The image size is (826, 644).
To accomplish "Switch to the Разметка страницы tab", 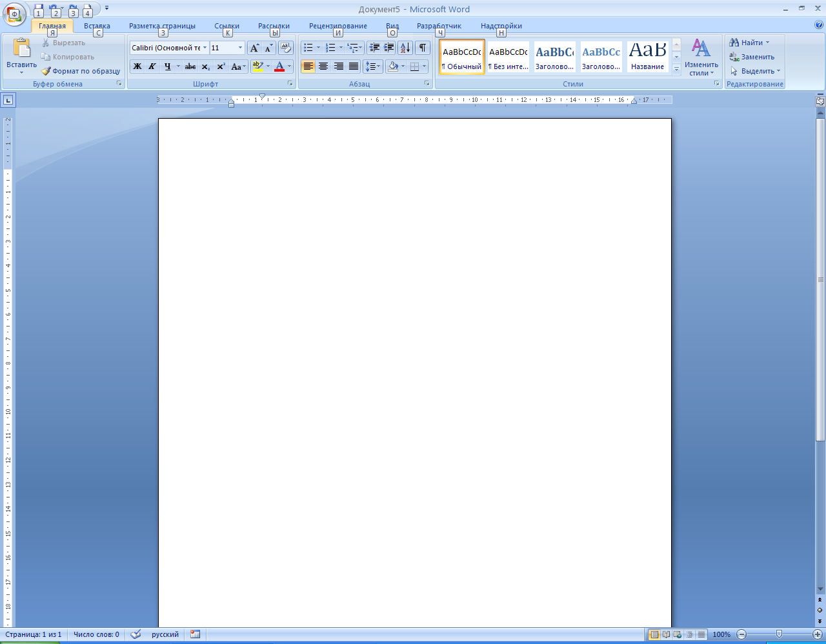I will (x=162, y=26).
